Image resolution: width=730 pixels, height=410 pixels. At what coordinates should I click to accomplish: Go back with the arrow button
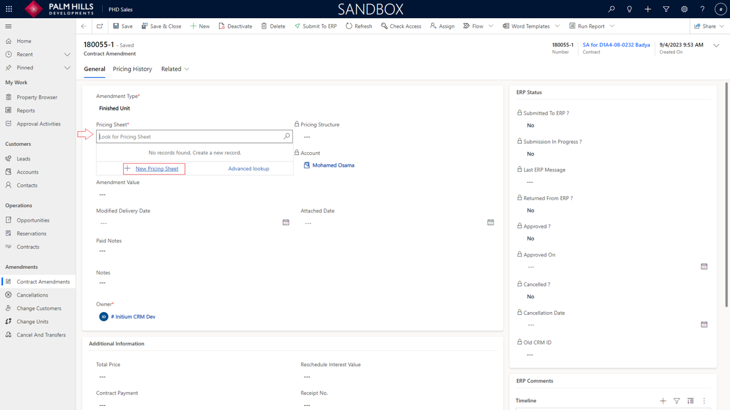(84, 26)
